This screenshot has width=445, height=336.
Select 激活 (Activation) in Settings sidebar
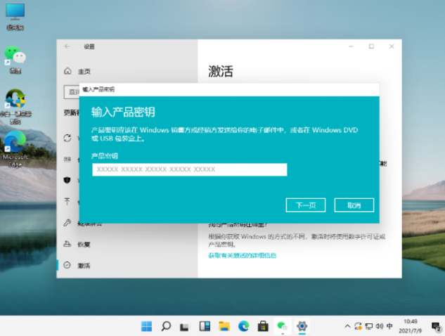click(x=84, y=266)
